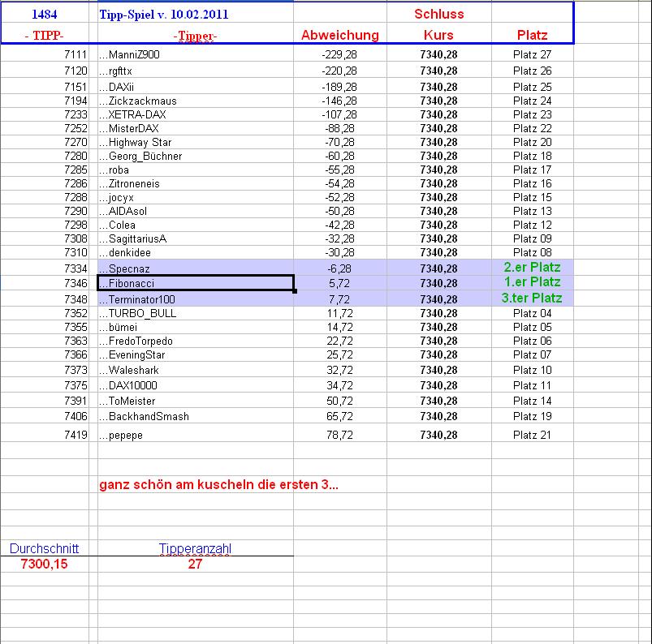This screenshot has height=644, width=652.
Task: Click tip value '7419'
Action: click(x=76, y=435)
